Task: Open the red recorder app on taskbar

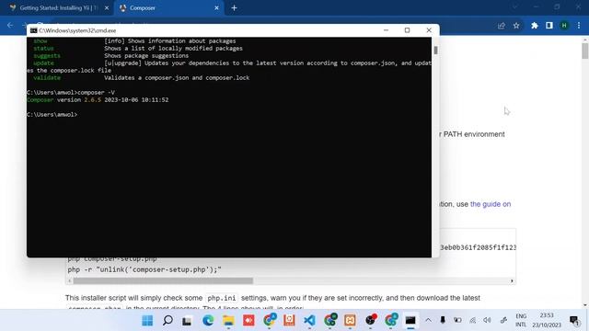Action: [x=248, y=321]
